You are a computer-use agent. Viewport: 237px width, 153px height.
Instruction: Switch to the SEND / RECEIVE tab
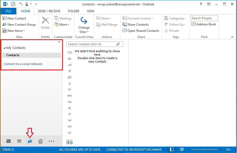click(x=49, y=11)
